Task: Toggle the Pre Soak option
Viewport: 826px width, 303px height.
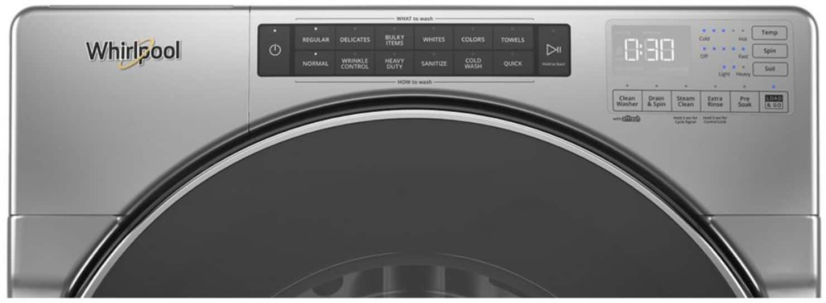Action: pyautogui.click(x=745, y=101)
